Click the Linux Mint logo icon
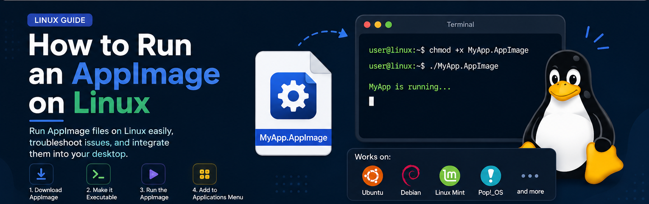 coord(450,176)
